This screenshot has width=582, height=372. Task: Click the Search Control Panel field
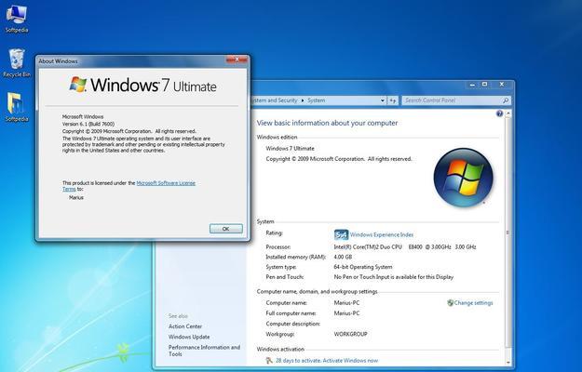point(456,100)
